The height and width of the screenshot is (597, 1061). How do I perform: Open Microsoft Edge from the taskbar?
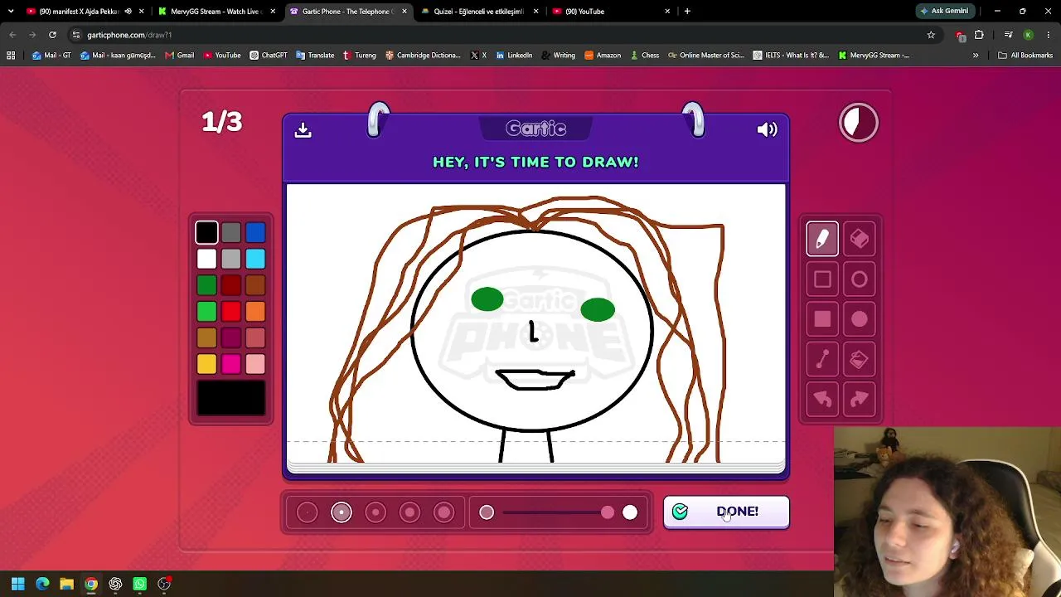(42, 584)
